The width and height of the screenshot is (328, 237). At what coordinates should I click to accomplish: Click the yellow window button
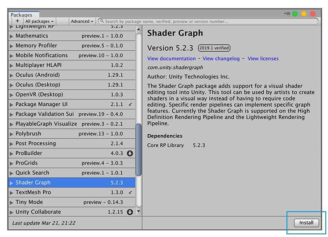click(304, 14)
